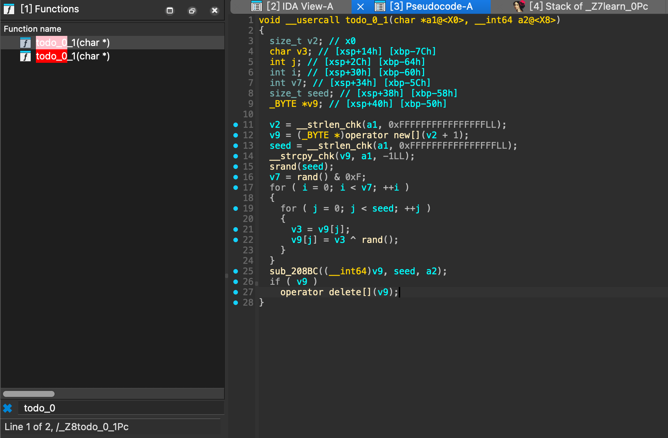
Task: Click operator delete[] on line 27
Action: tap(326, 292)
